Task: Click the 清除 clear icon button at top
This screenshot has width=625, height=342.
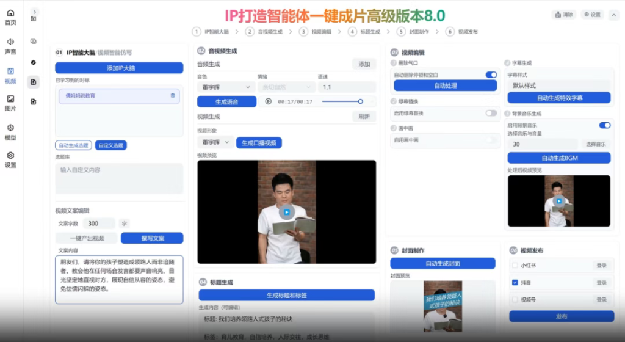Action: click(564, 15)
